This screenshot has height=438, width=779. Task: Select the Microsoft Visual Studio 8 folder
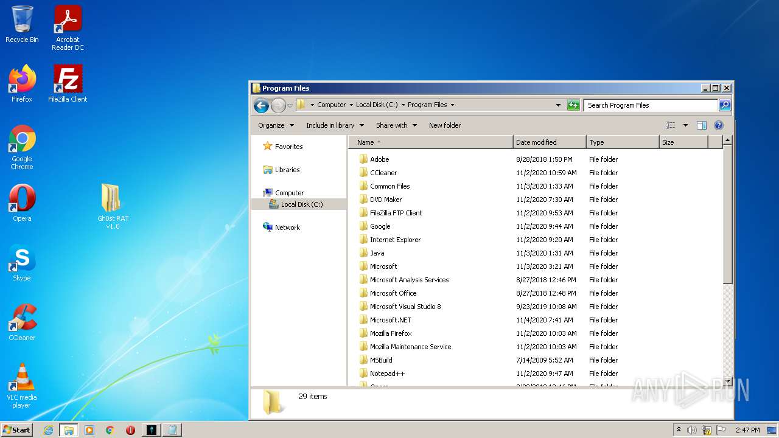405,307
